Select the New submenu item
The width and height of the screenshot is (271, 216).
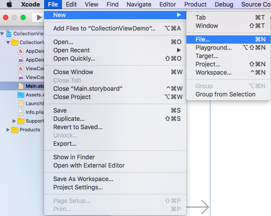click(x=115, y=15)
